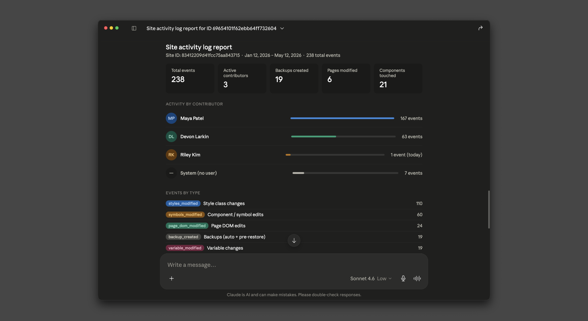The image size is (588, 321).
Task: Open the Low effort dropdown
Action: coord(384,278)
